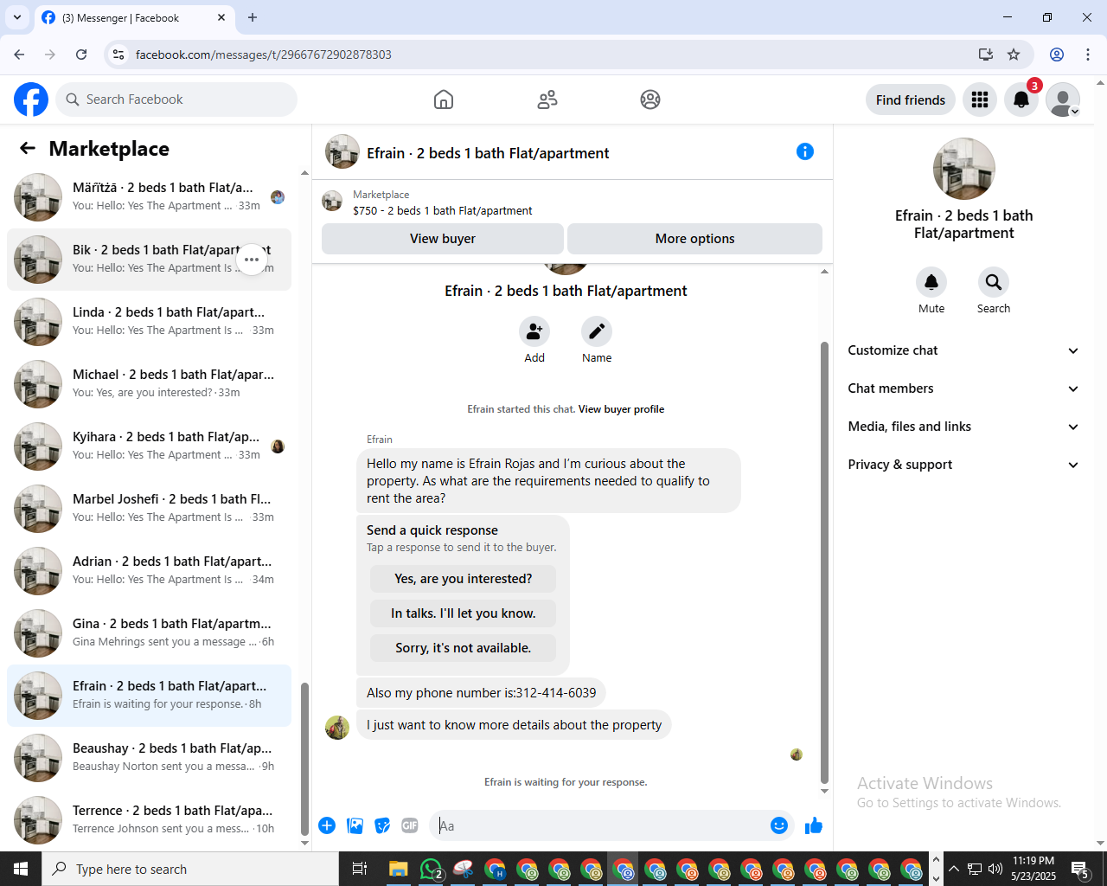Image resolution: width=1107 pixels, height=886 pixels.
Task: Expand Media, files and links section
Action: (x=963, y=427)
